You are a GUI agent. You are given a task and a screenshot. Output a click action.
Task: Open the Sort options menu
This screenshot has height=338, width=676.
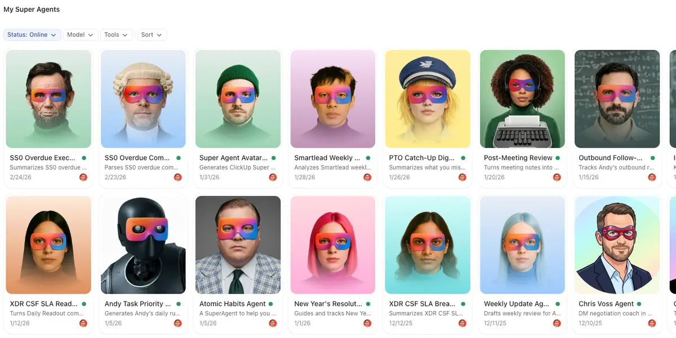click(152, 35)
